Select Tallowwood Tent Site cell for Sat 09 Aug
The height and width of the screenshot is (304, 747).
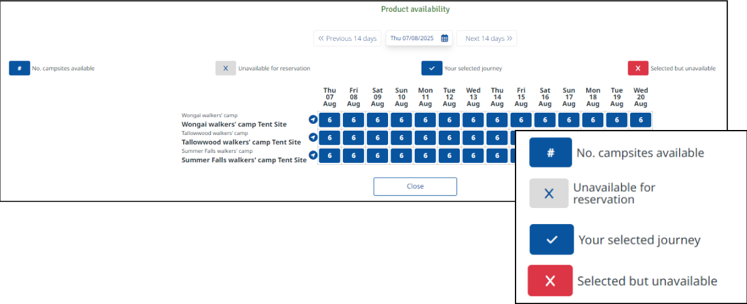378,137
